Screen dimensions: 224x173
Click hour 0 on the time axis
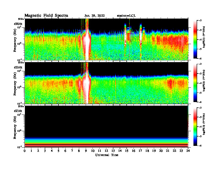coord(25,151)
